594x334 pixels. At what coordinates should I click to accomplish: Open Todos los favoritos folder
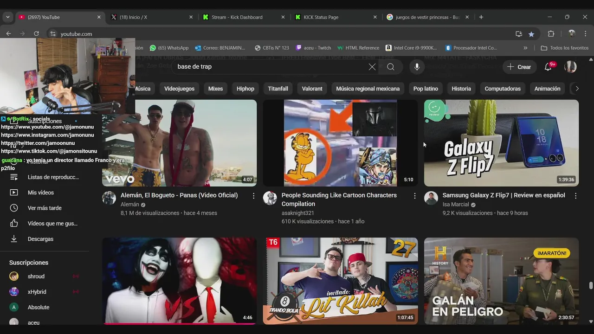tap(565, 48)
